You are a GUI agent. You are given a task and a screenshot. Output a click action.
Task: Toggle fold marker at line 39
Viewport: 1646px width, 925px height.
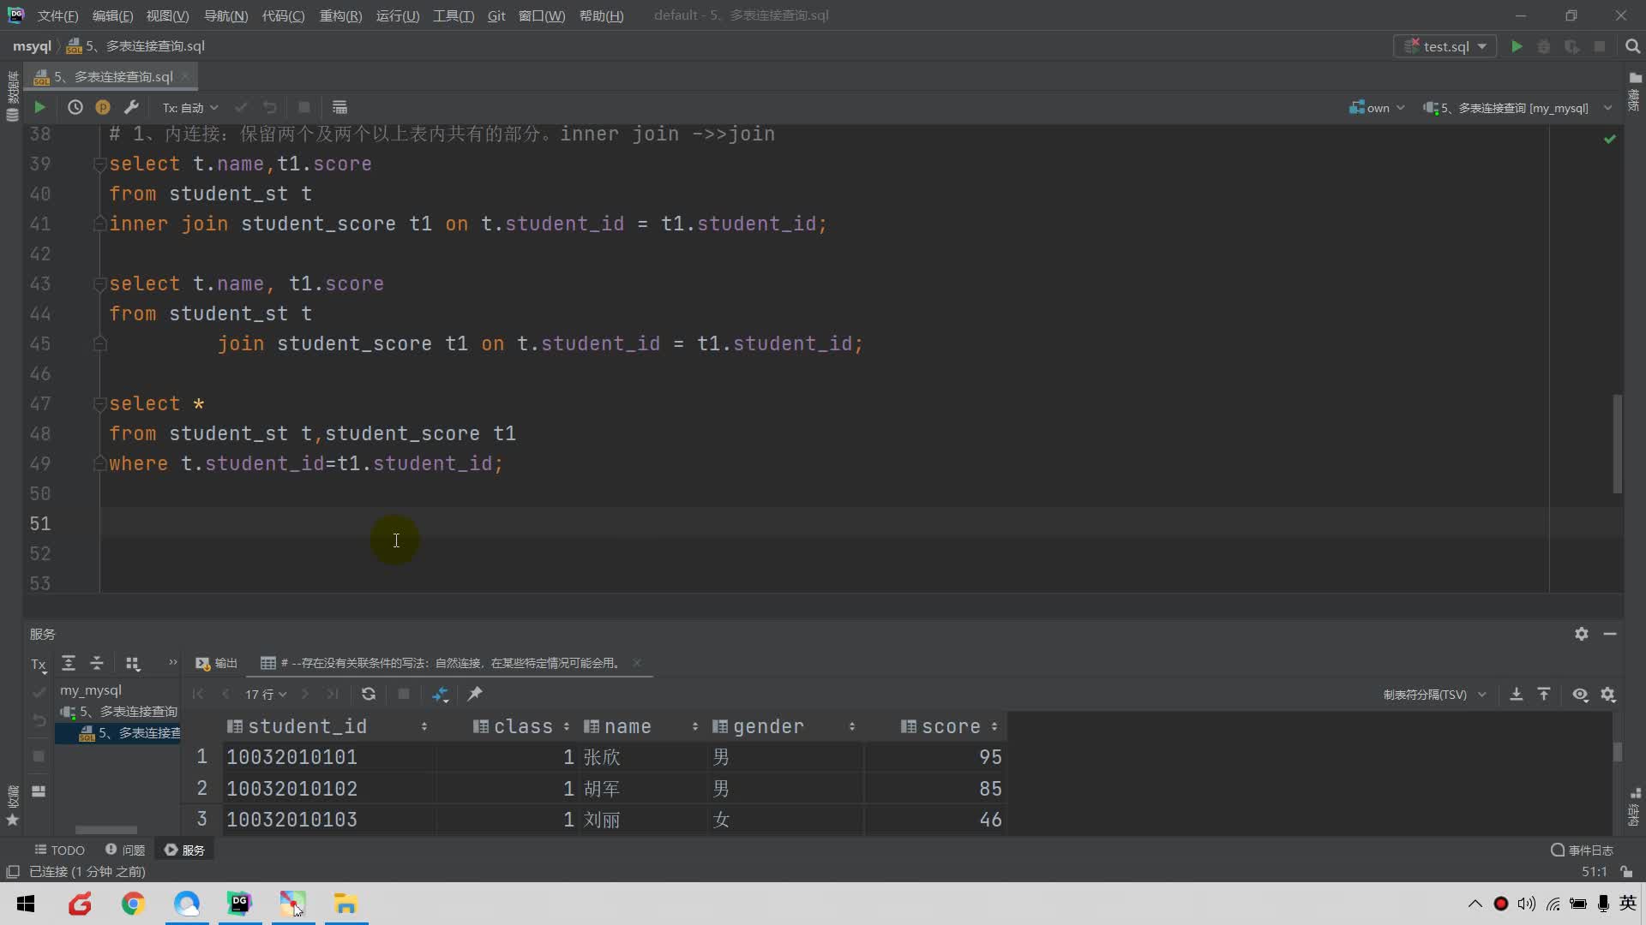(x=99, y=164)
